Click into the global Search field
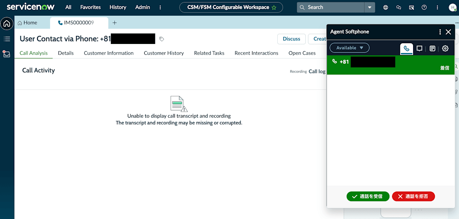 [330, 7]
